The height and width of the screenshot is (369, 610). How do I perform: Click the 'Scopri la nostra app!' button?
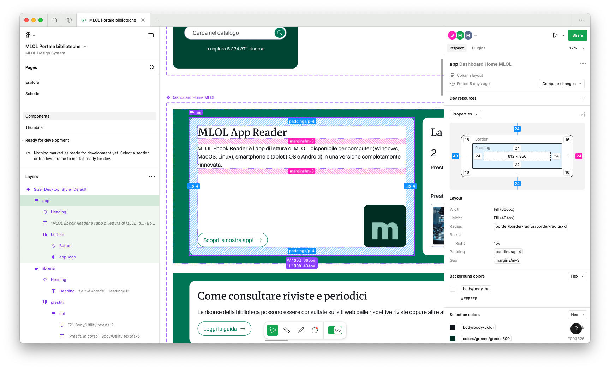(x=232, y=240)
